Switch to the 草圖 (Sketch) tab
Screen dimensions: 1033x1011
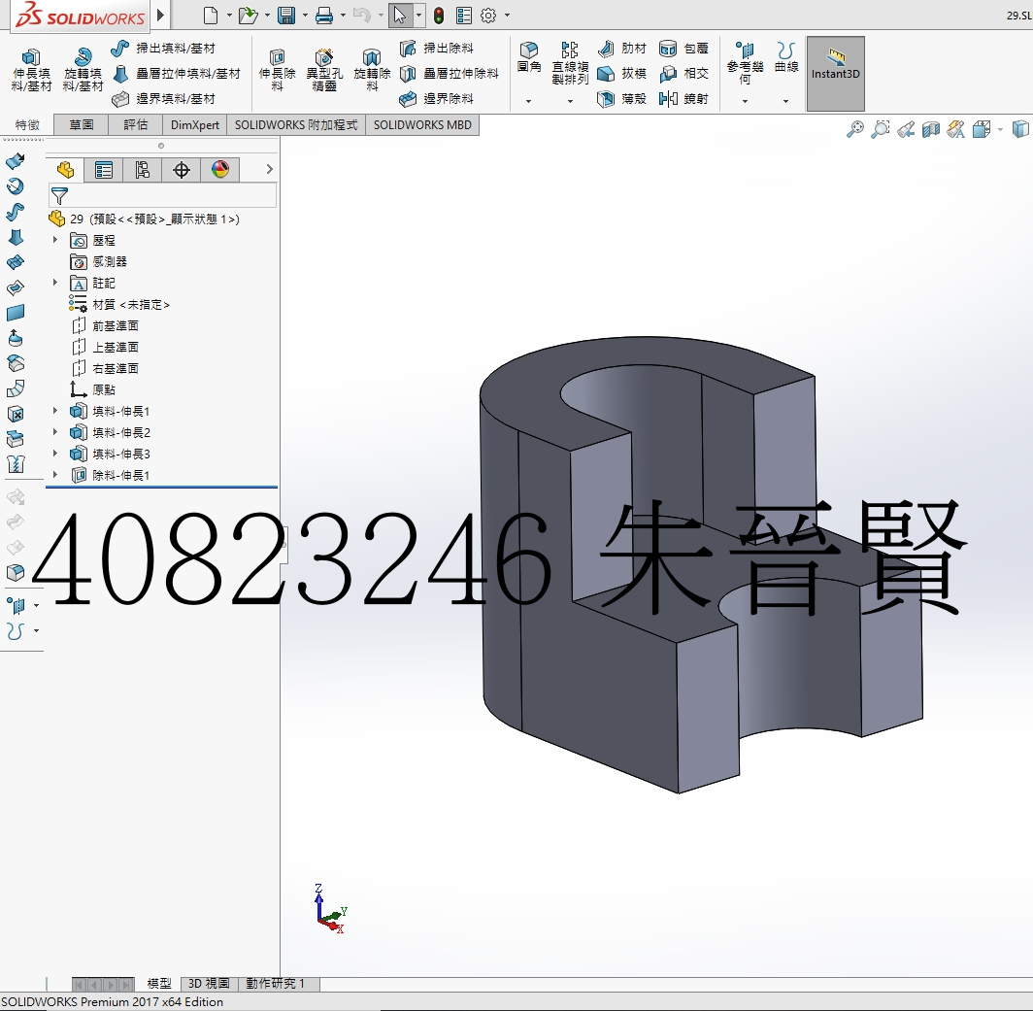click(81, 124)
